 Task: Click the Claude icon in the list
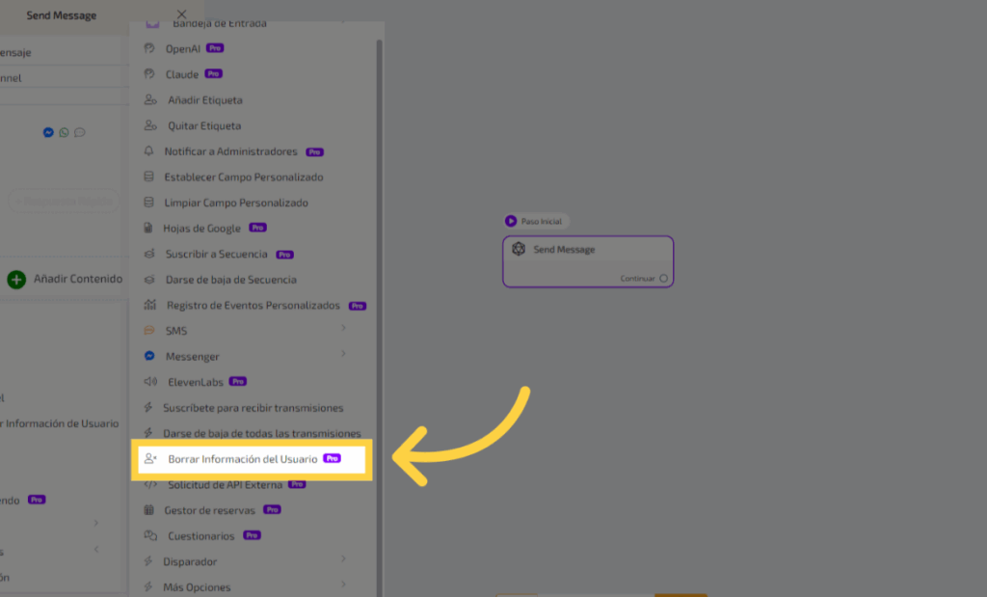tap(149, 74)
